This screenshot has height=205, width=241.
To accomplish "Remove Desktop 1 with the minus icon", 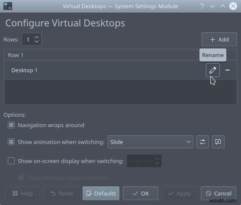I will 228,70.
